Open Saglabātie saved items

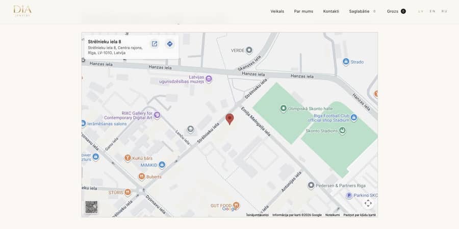point(363,11)
